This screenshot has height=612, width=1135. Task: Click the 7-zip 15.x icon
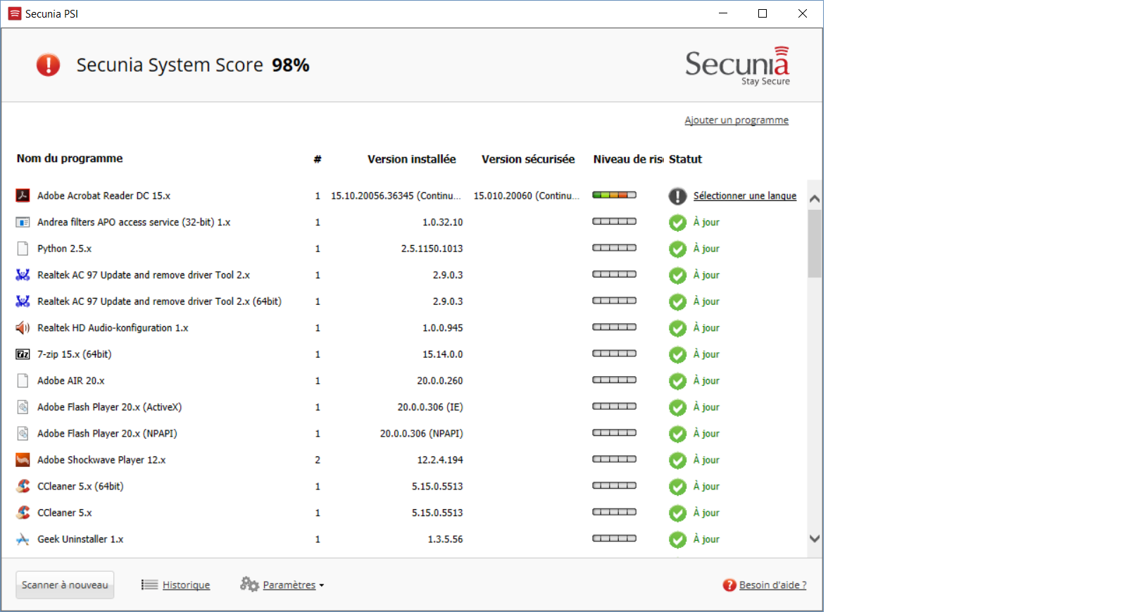(x=23, y=354)
